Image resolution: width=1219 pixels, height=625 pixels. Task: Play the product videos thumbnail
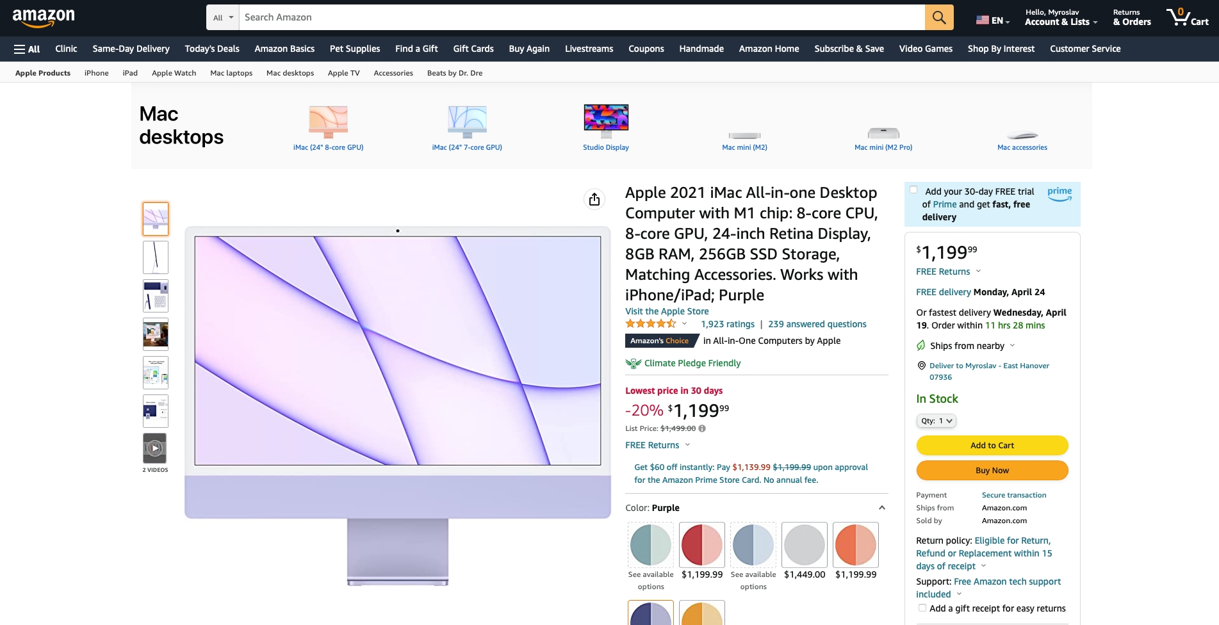(x=155, y=448)
